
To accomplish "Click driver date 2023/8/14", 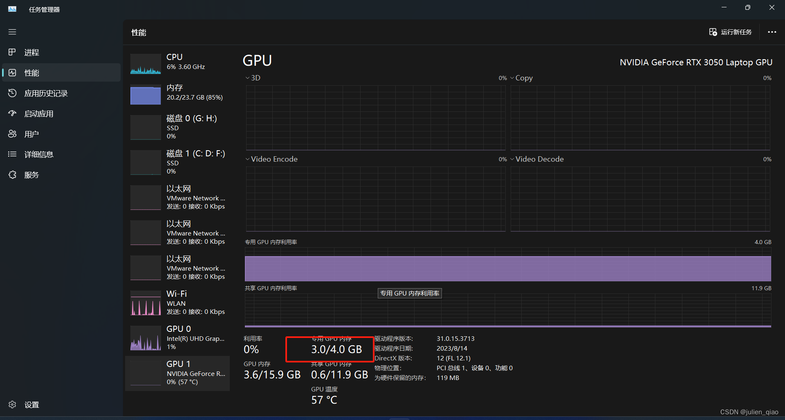I will click(x=452, y=349).
